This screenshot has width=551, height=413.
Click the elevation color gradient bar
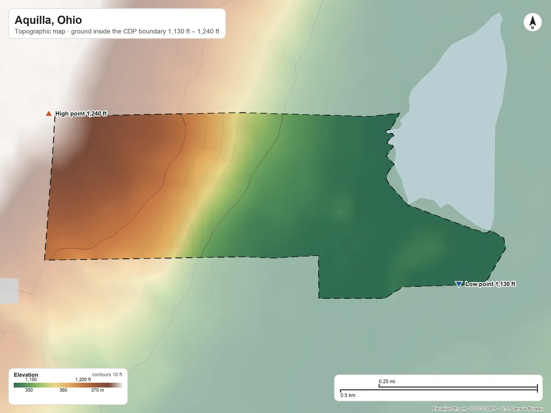pyautogui.click(x=68, y=385)
